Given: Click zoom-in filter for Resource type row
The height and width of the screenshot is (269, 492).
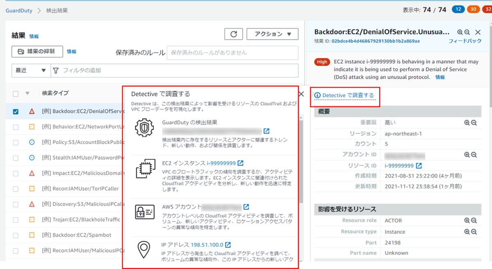Looking at the screenshot, I should pyautogui.click(x=467, y=231).
